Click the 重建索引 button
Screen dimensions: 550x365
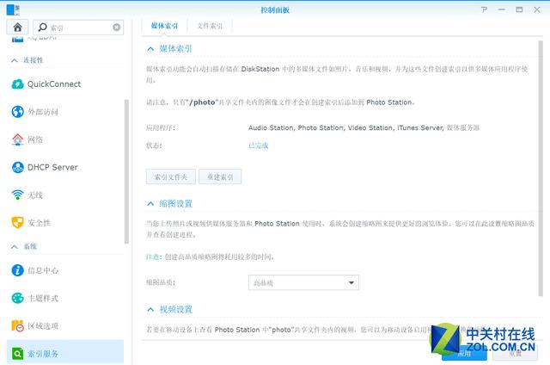[220, 176]
